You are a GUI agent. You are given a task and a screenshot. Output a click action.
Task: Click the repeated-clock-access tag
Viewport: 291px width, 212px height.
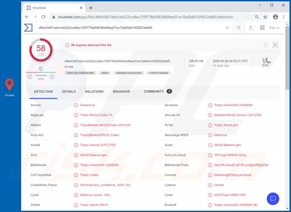pos(129,73)
